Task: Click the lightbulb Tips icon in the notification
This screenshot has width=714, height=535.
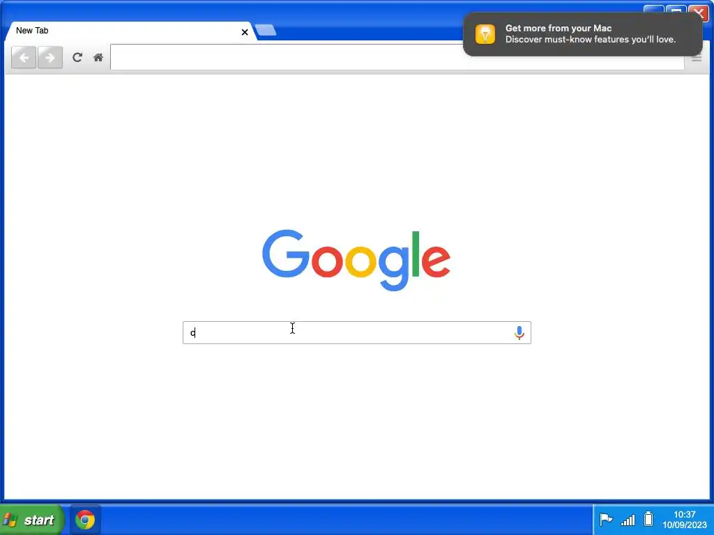Action: click(485, 34)
